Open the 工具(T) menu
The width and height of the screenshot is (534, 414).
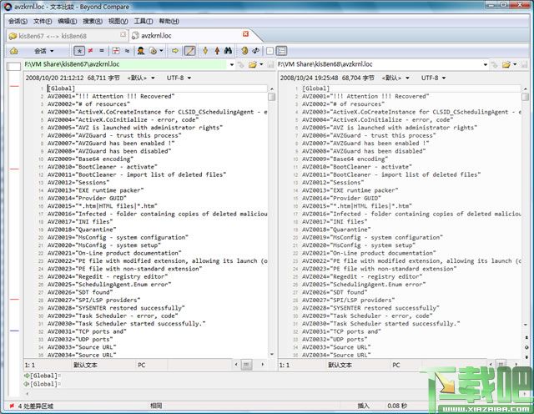(x=143, y=21)
